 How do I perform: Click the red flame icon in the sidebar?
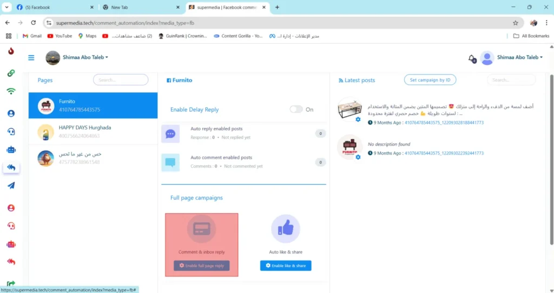[11, 51]
